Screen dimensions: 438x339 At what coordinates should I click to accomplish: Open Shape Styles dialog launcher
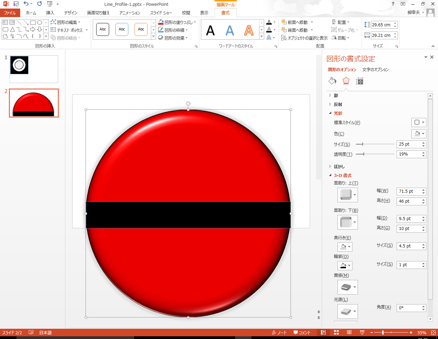[196, 46]
